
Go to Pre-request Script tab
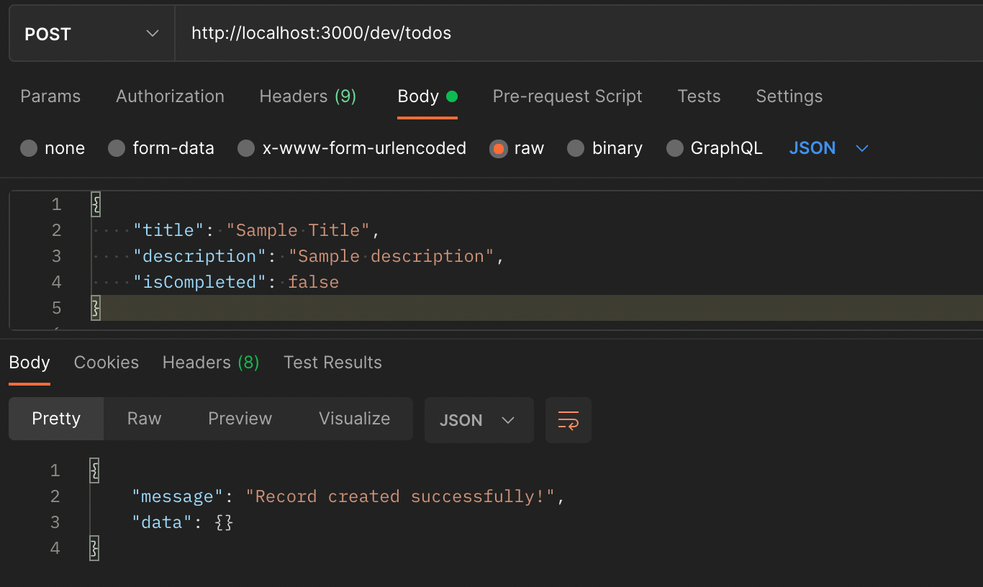click(x=567, y=96)
